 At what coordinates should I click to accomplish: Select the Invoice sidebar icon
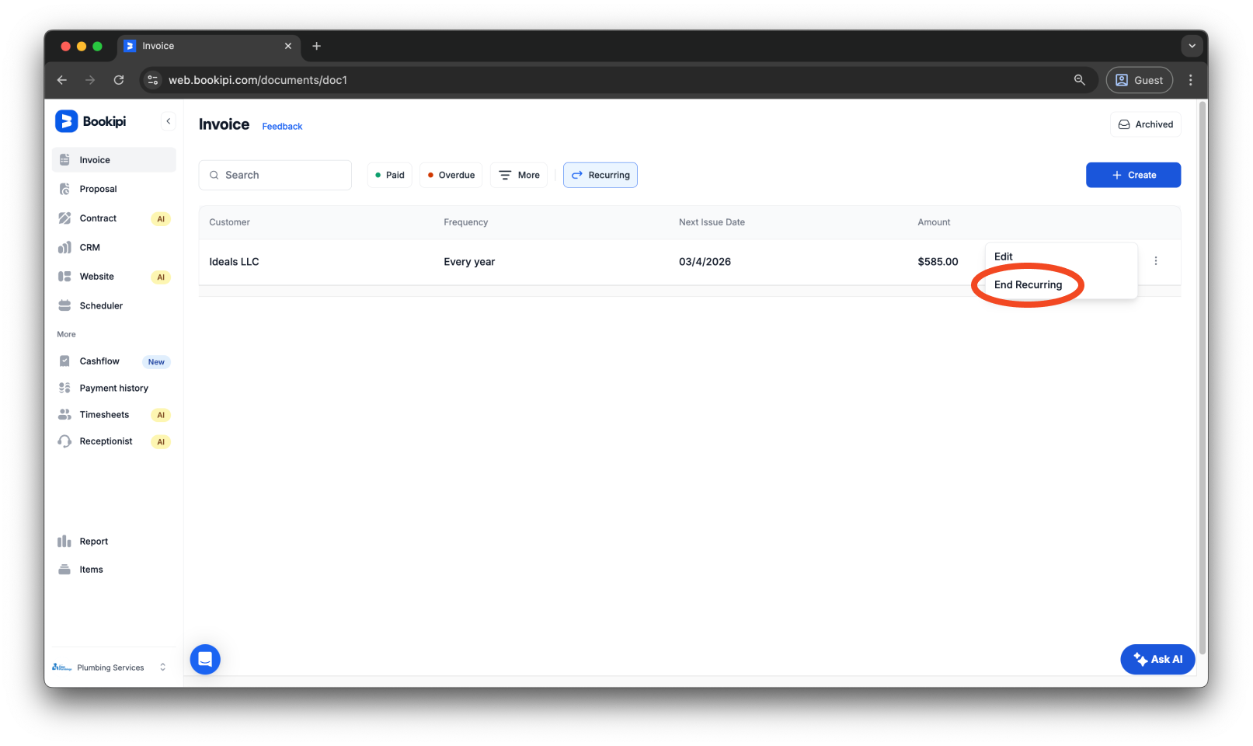point(65,159)
